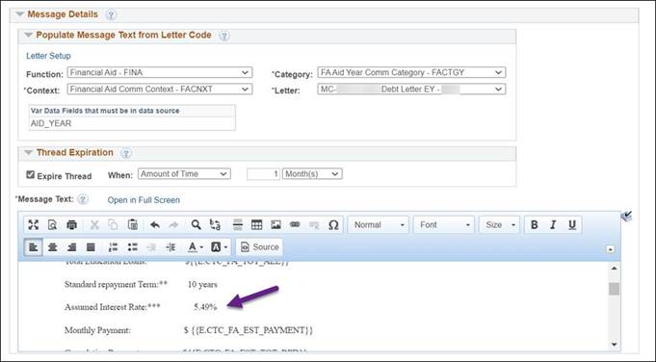Click the Cut scissors icon
This screenshot has width=656, height=362.
point(94,225)
